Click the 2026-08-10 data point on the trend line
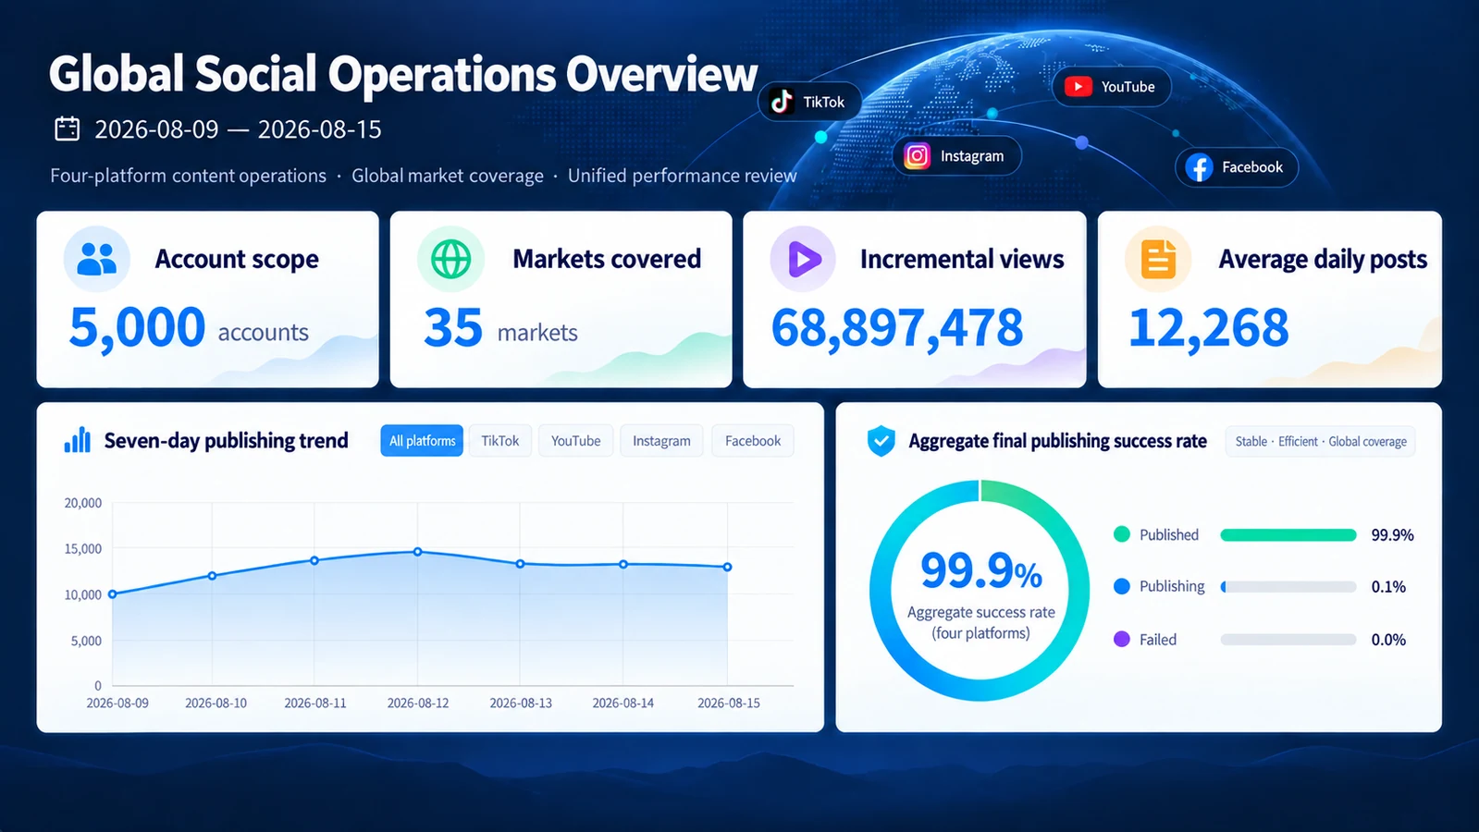1479x832 pixels. tap(213, 576)
